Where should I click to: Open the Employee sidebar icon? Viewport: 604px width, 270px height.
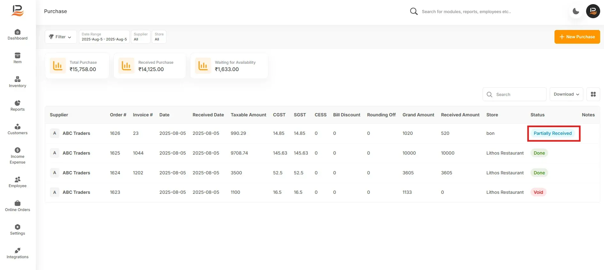18,179
